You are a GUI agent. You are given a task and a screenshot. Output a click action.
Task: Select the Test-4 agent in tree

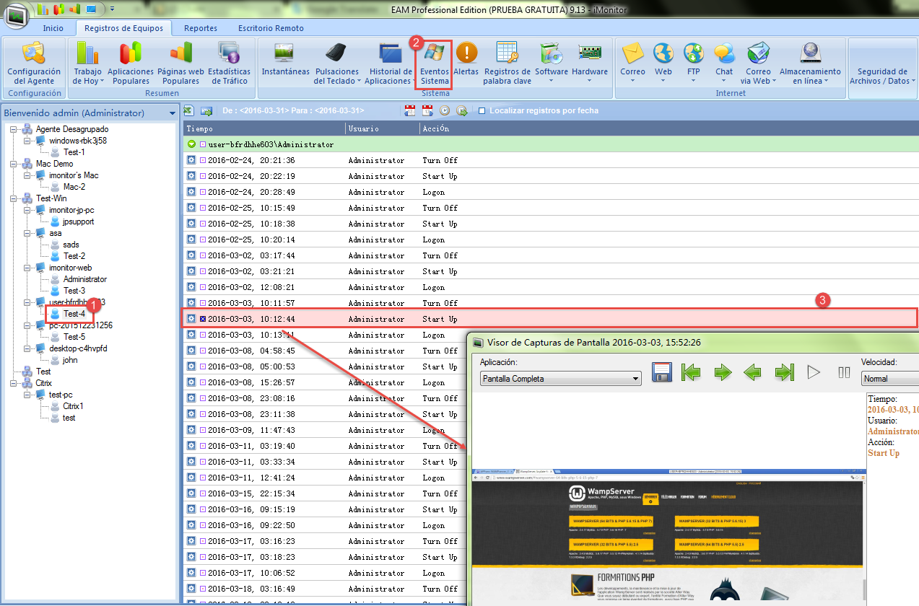74,314
